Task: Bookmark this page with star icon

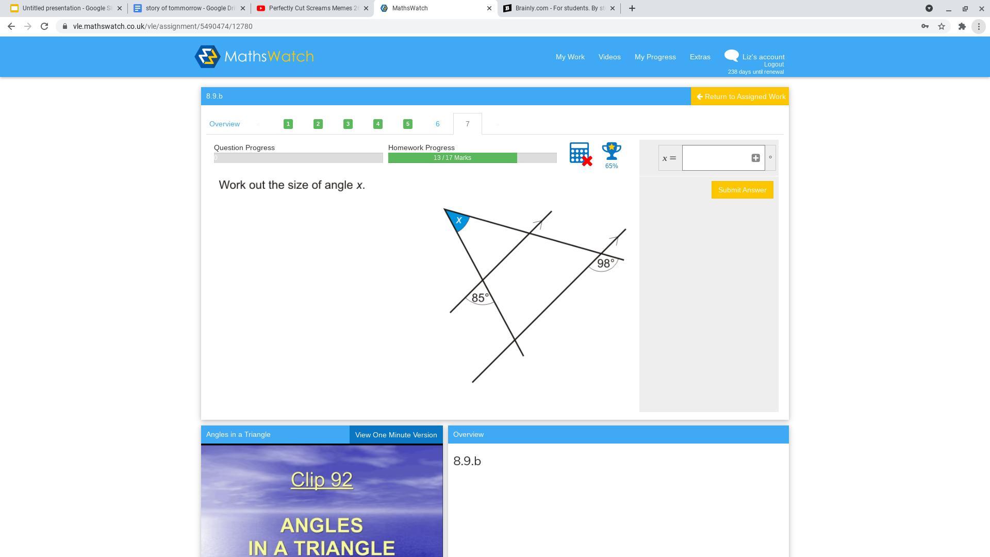Action: [942, 26]
